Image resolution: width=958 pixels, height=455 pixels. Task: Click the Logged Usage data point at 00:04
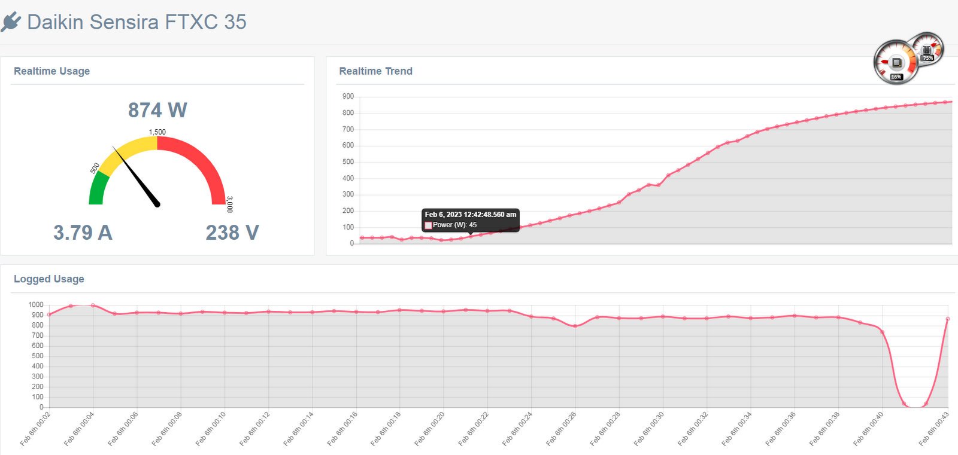pos(93,306)
